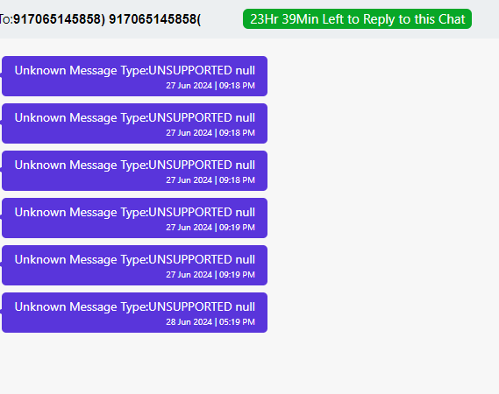Open the 28 Jun 2024 message text
Image resolution: width=499 pixels, height=394 pixels.
pyautogui.click(x=134, y=307)
